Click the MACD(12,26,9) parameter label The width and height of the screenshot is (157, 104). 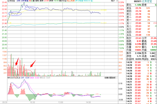point(14,78)
